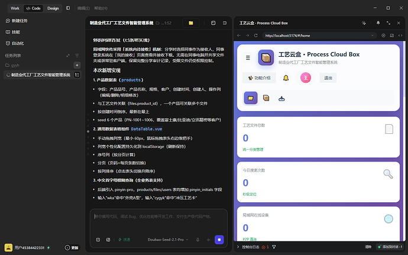Reload the preview page
This screenshot has width=408, height=255.
256,35
